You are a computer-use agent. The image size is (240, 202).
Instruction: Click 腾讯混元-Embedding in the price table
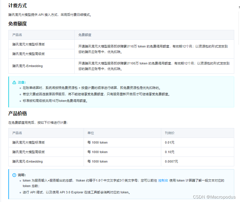[x=28, y=161]
